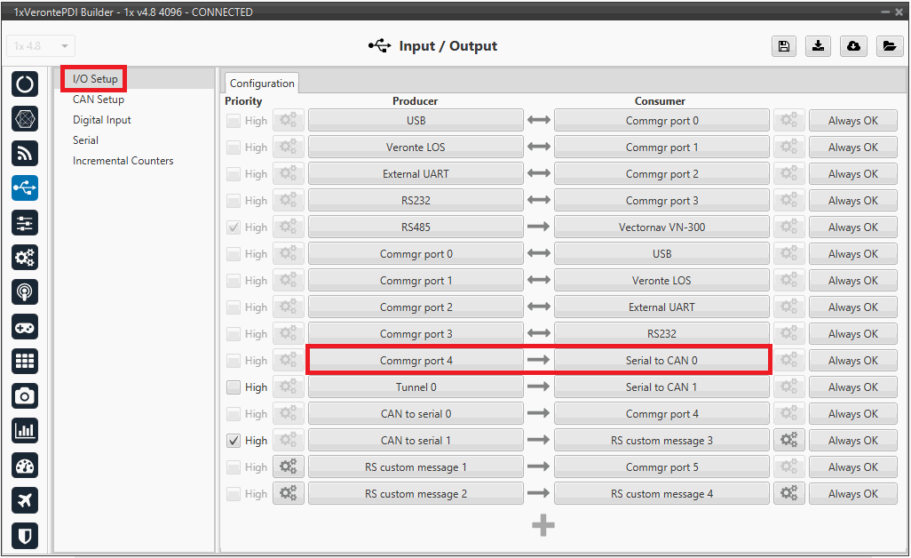Open file with the folder icon
Screen dimensions: 911x558
889,47
